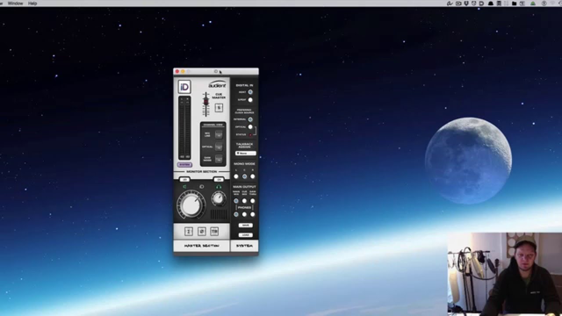Open the Talkback Assign dropdown
The image size is (562, 316).
245,154
